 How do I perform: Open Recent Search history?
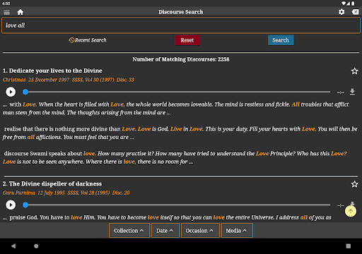(88, 40)
